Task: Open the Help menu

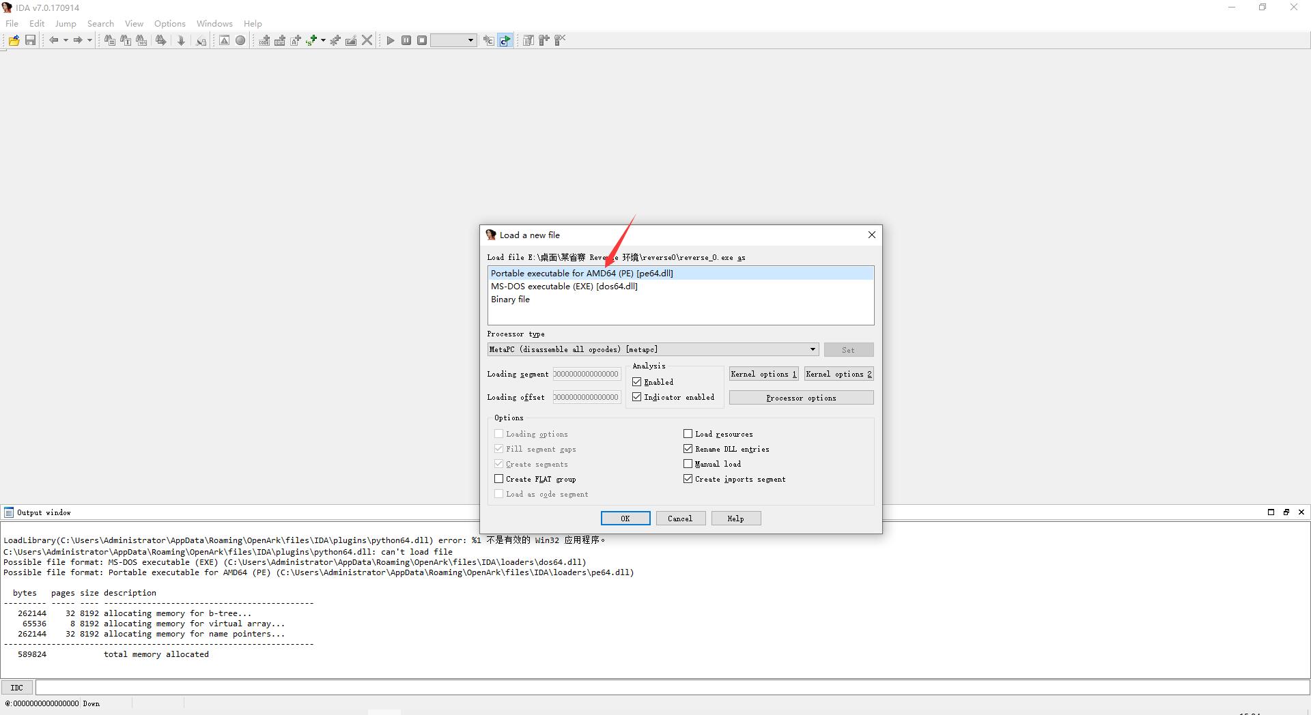Action: click(253, 23)
